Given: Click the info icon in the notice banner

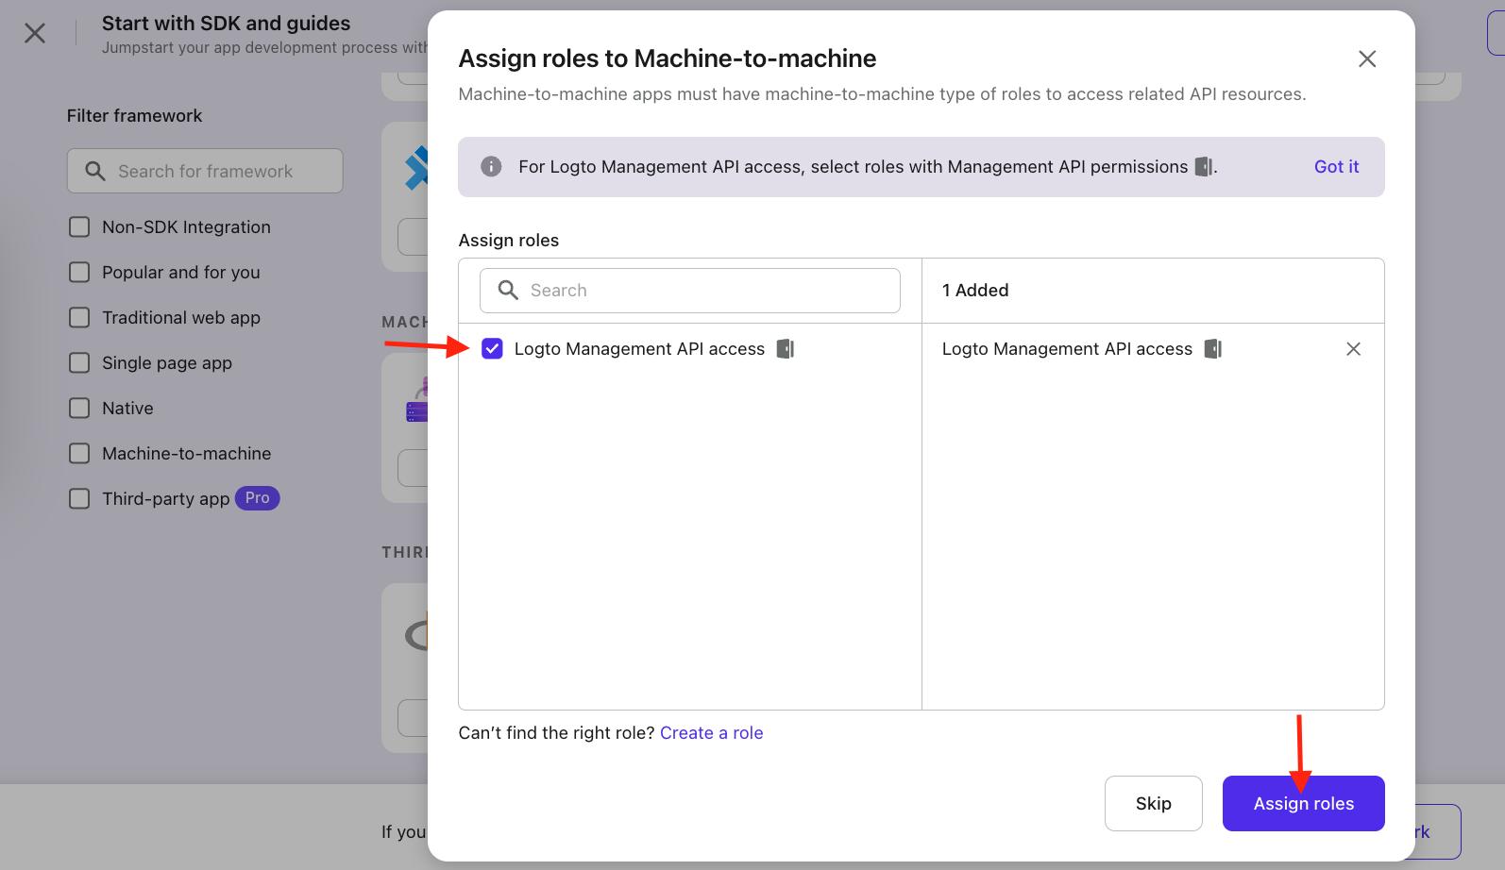Looking at the screenshot, I should 491,167.
